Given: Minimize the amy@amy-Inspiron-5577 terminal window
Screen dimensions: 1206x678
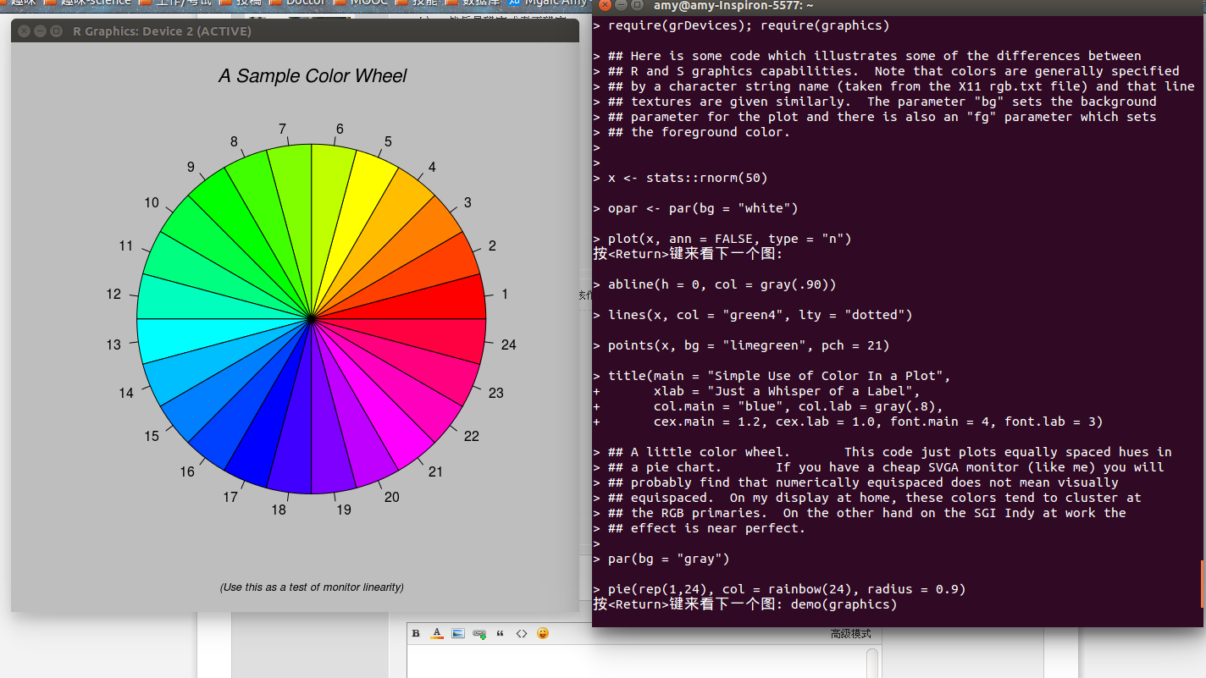Looking at the screenshot, I should (x=621, y=6).
